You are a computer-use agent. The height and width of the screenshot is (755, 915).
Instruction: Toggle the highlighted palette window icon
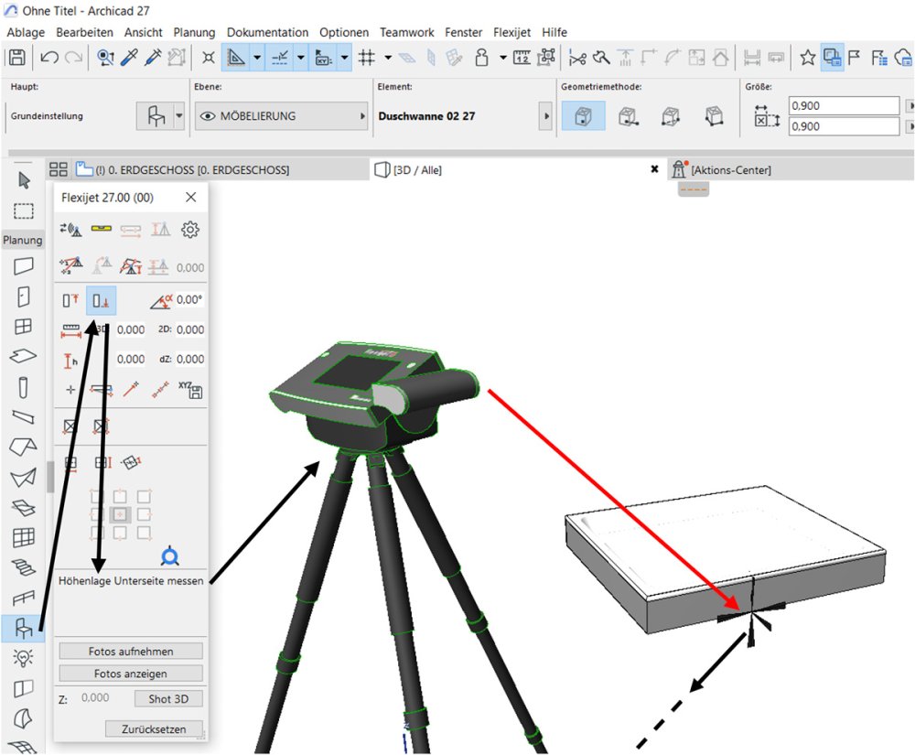[832, 57]
